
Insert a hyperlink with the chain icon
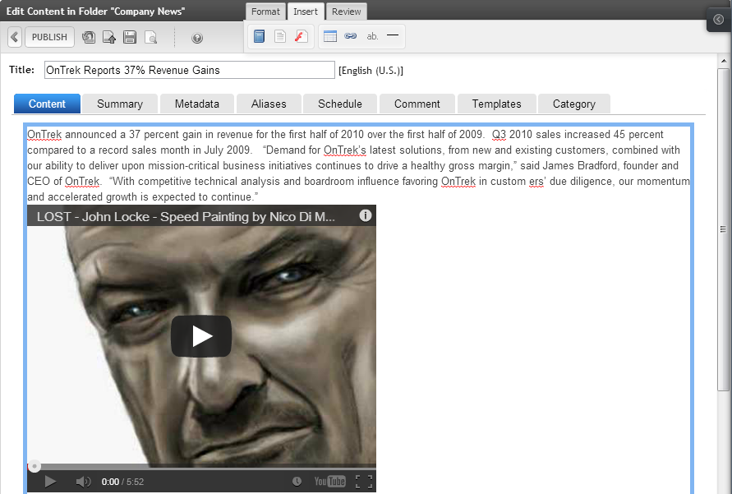351,36
